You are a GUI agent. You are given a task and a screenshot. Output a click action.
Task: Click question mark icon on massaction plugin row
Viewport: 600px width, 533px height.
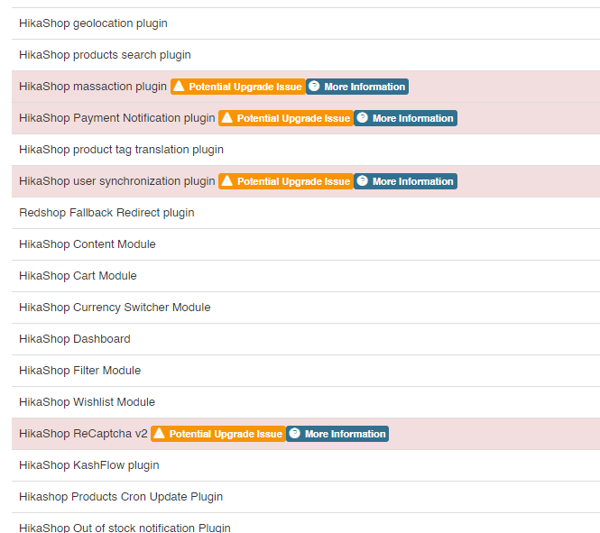pos(314,87)
